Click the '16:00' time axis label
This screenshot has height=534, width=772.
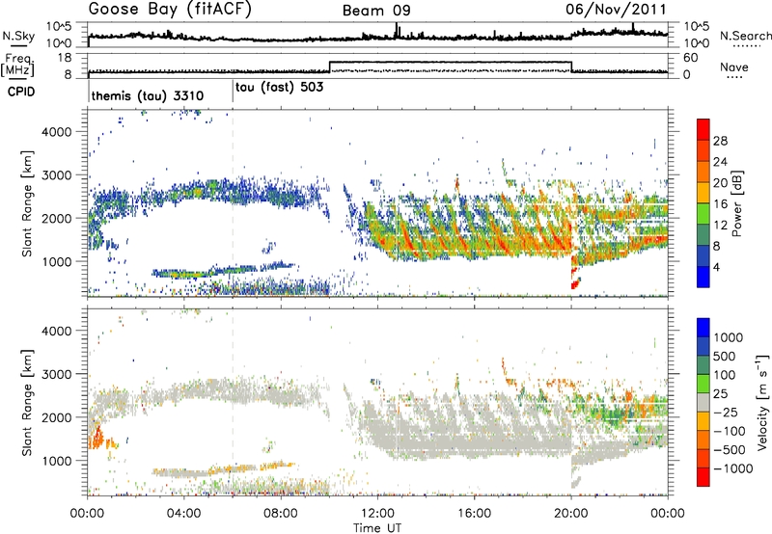click(x=474, y=514)
